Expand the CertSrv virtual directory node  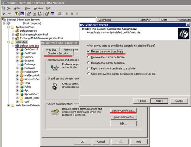17,57
